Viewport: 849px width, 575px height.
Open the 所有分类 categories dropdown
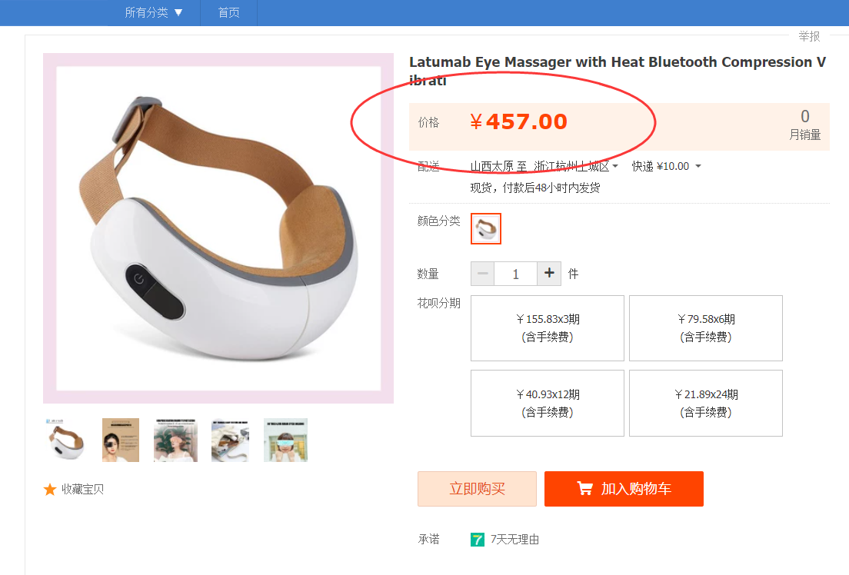point(154,12)
